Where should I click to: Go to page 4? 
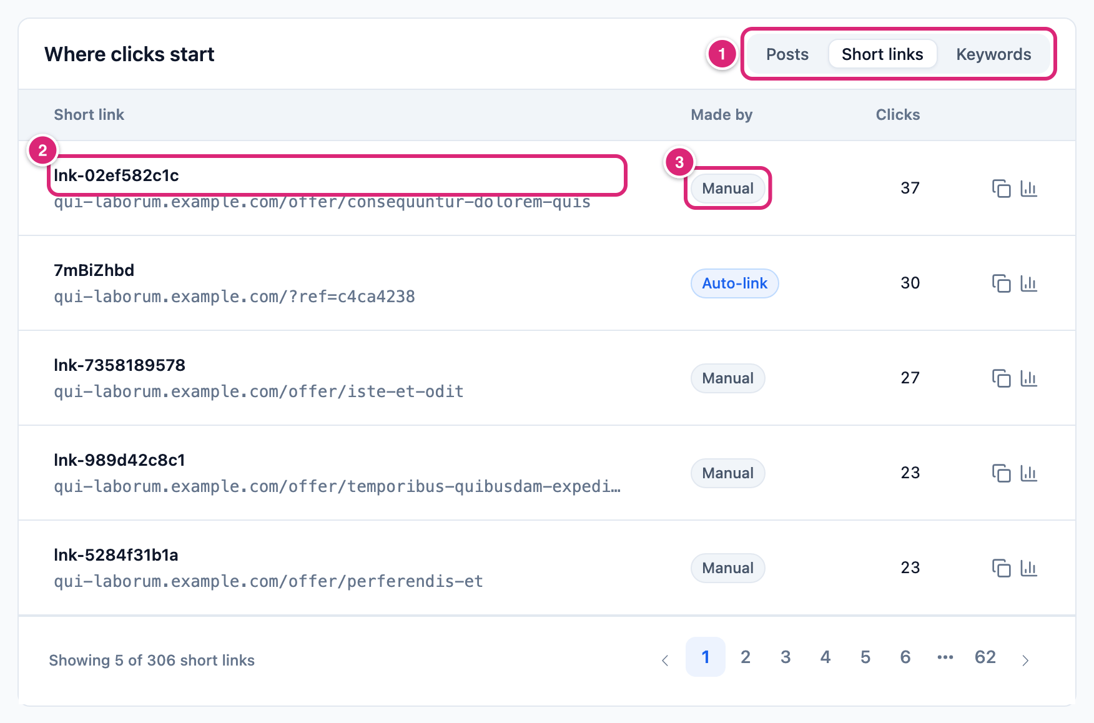(825, 657)
